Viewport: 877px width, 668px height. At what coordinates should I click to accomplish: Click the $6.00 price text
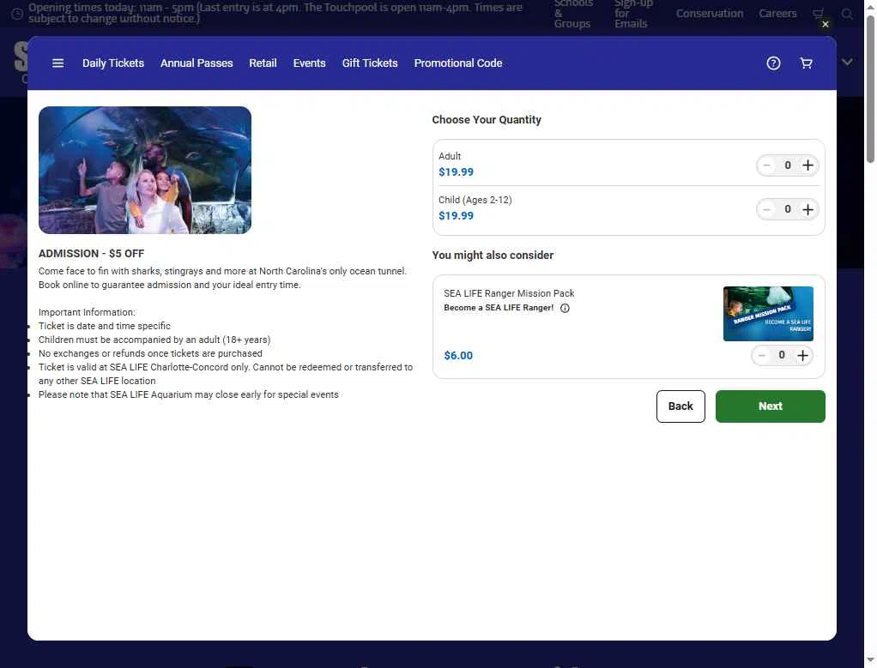(458, 356)
